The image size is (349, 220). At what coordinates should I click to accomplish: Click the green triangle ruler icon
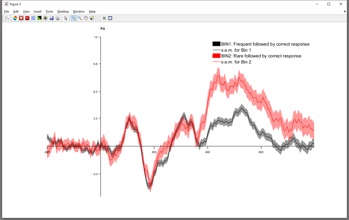(x=39, y=18)
